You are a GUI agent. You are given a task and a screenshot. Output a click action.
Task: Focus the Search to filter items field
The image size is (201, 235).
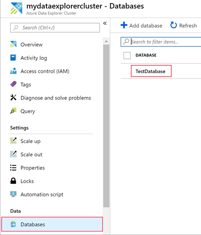coord(161,42)
